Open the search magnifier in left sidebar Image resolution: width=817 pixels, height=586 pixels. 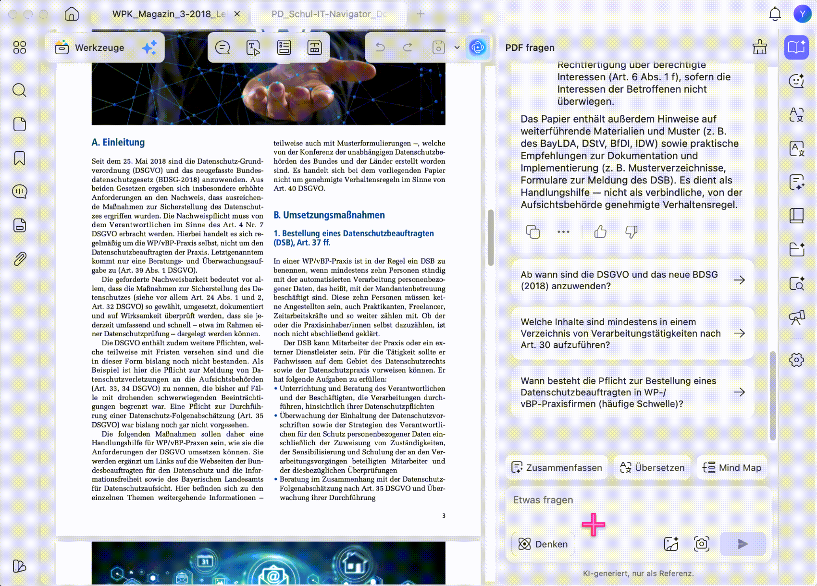(20, 90)
